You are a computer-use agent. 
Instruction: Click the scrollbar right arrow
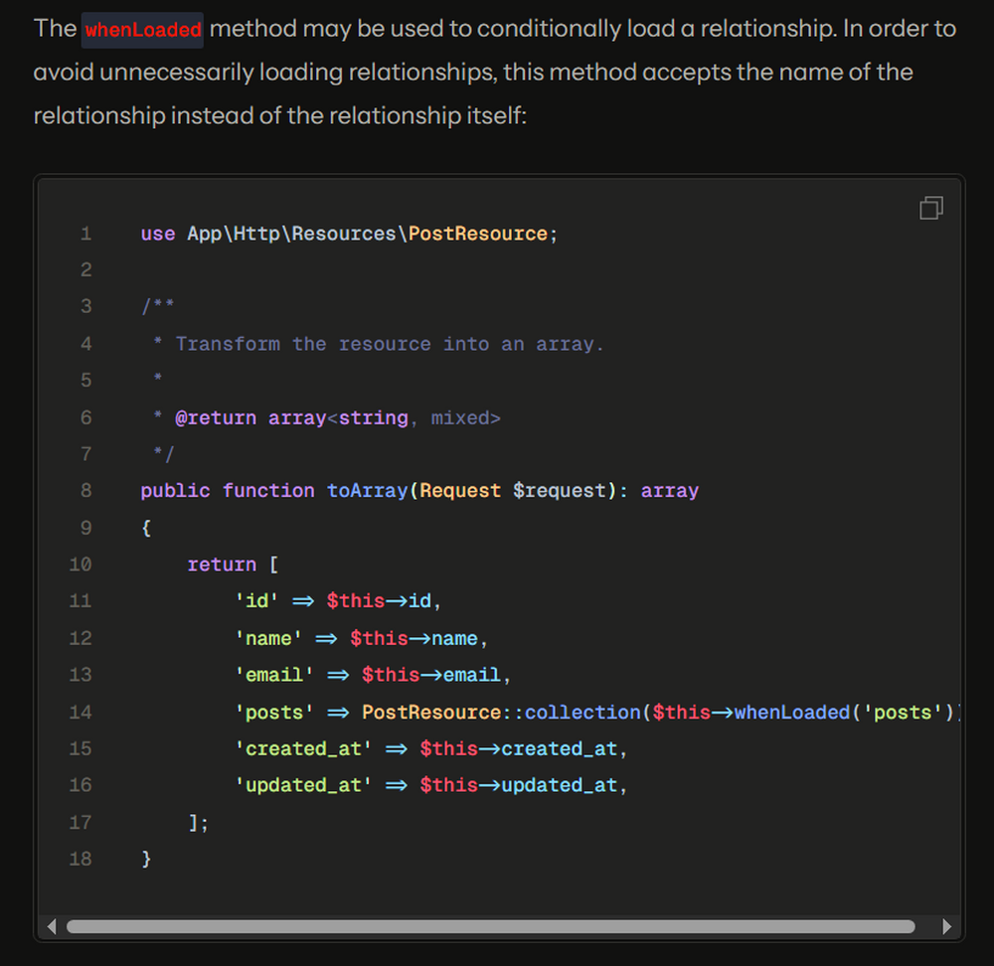[946, 926]
